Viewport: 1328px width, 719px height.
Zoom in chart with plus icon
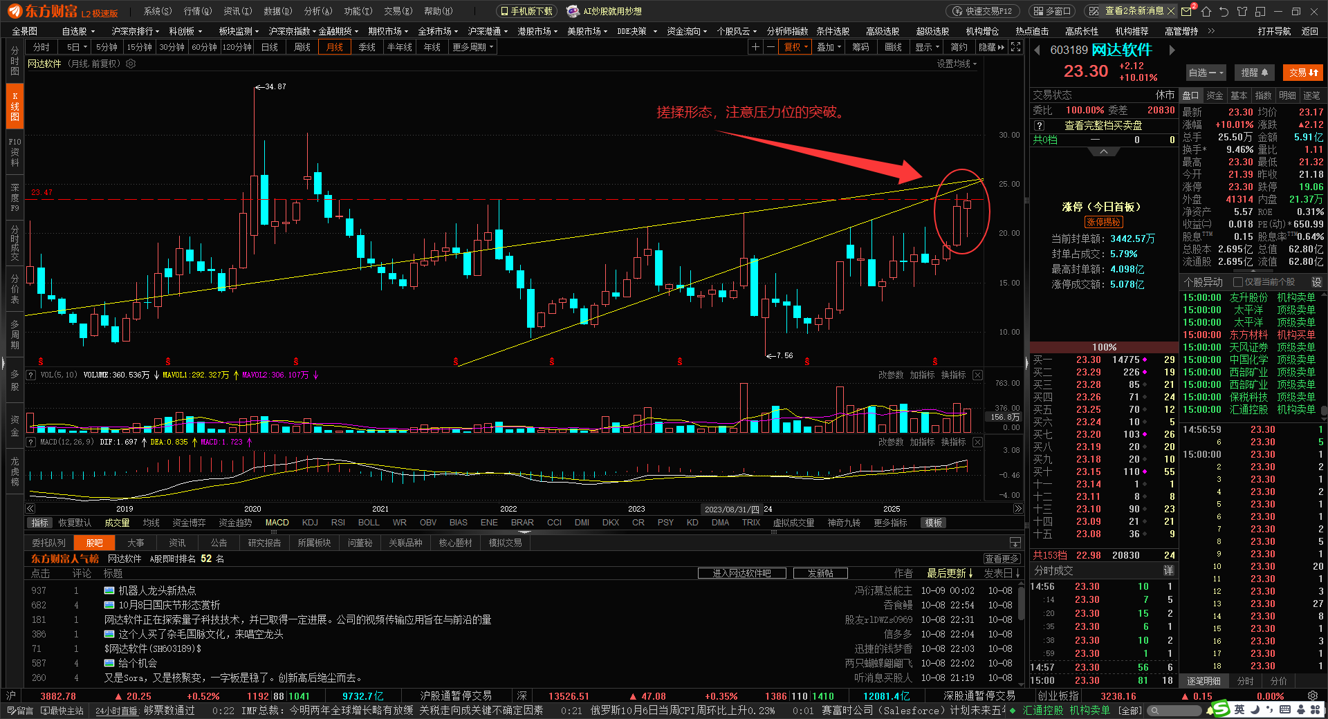755,47
